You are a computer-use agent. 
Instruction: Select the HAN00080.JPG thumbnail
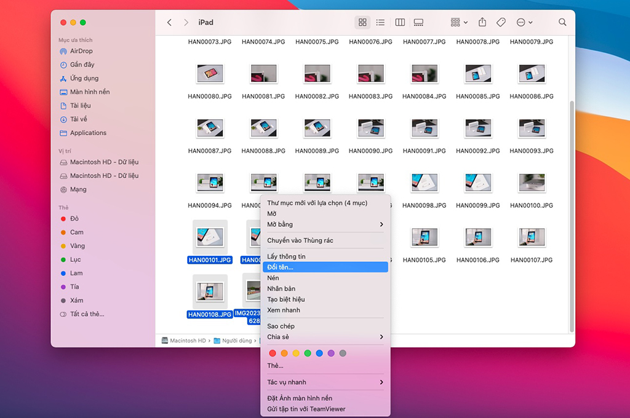click(210, 74)
